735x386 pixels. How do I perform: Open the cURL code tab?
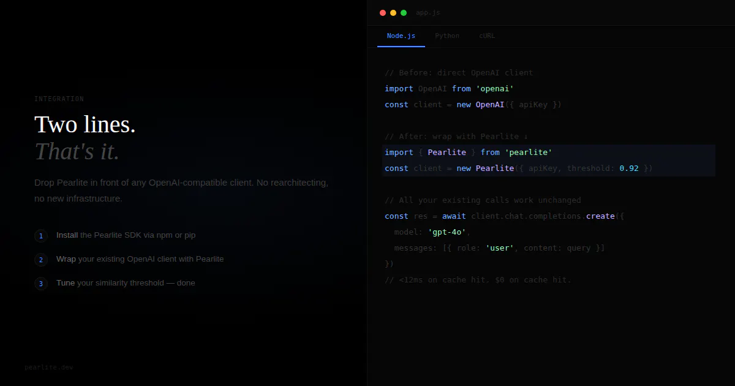[487, 36]
